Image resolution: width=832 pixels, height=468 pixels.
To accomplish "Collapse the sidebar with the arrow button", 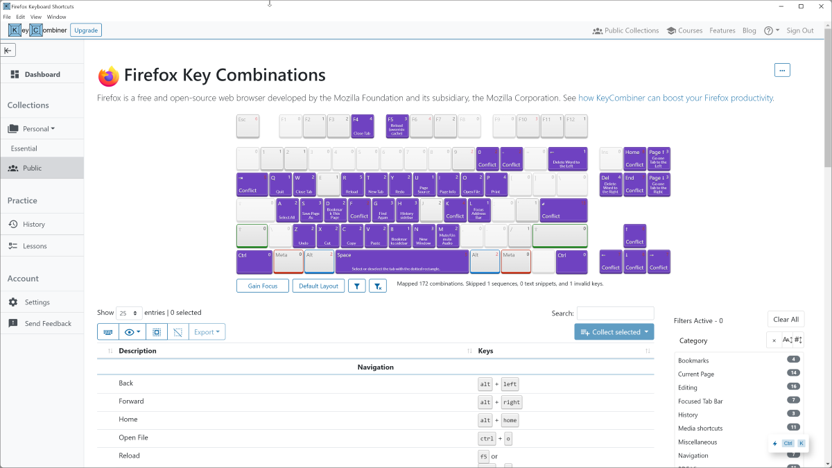I will tap(8, 50).
